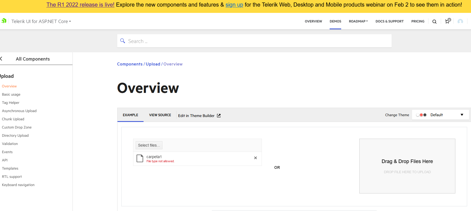The height and width of the screenshot is (211, 471).
Task: Click All Components in sidebar
Action: [33, 59]
